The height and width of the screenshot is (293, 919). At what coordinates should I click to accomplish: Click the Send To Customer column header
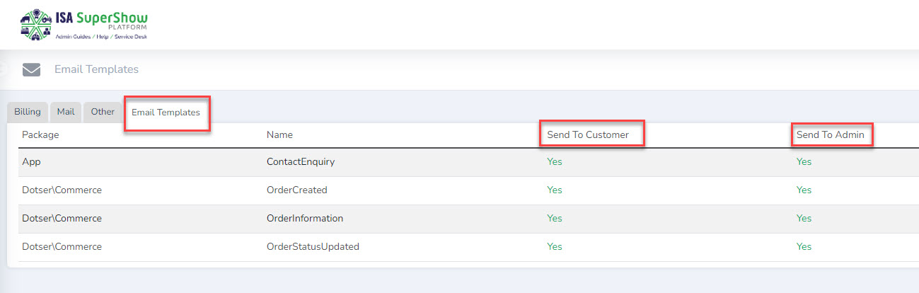pyautogui.click(x=588, y=134)
